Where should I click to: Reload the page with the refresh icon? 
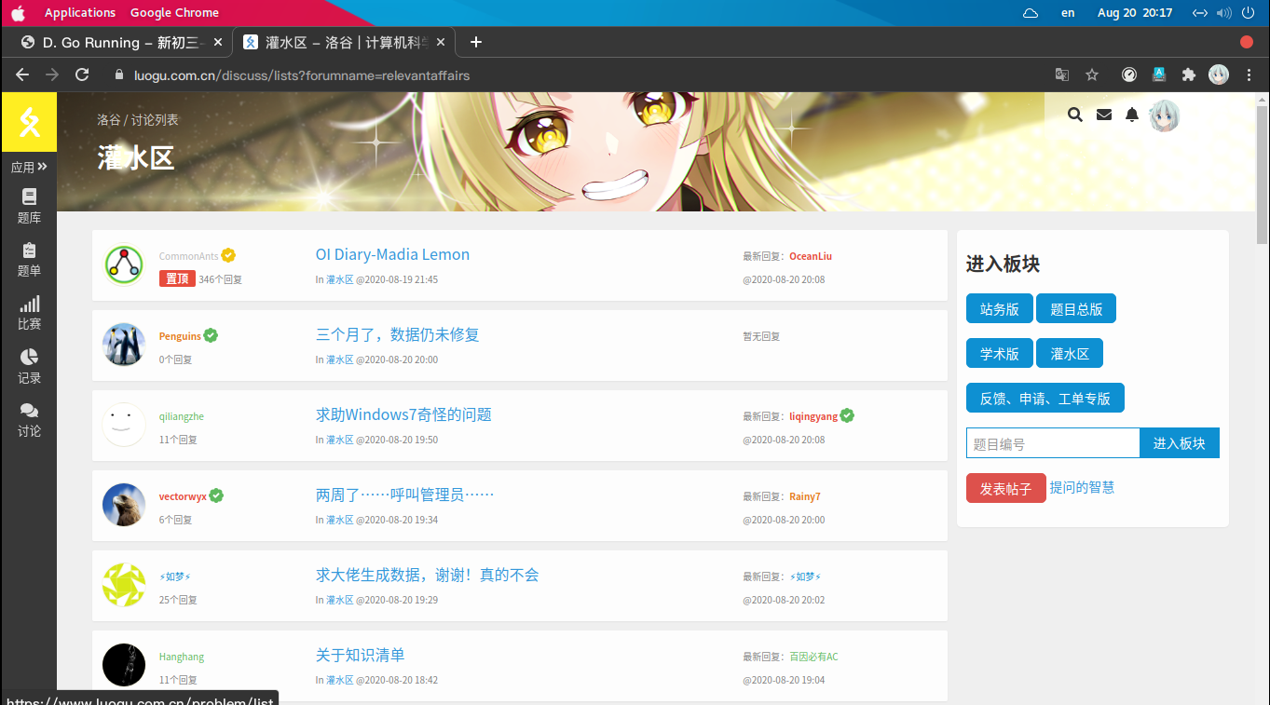(82, 75)
